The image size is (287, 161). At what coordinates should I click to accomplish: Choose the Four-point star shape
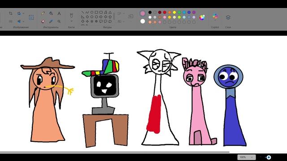87,21
